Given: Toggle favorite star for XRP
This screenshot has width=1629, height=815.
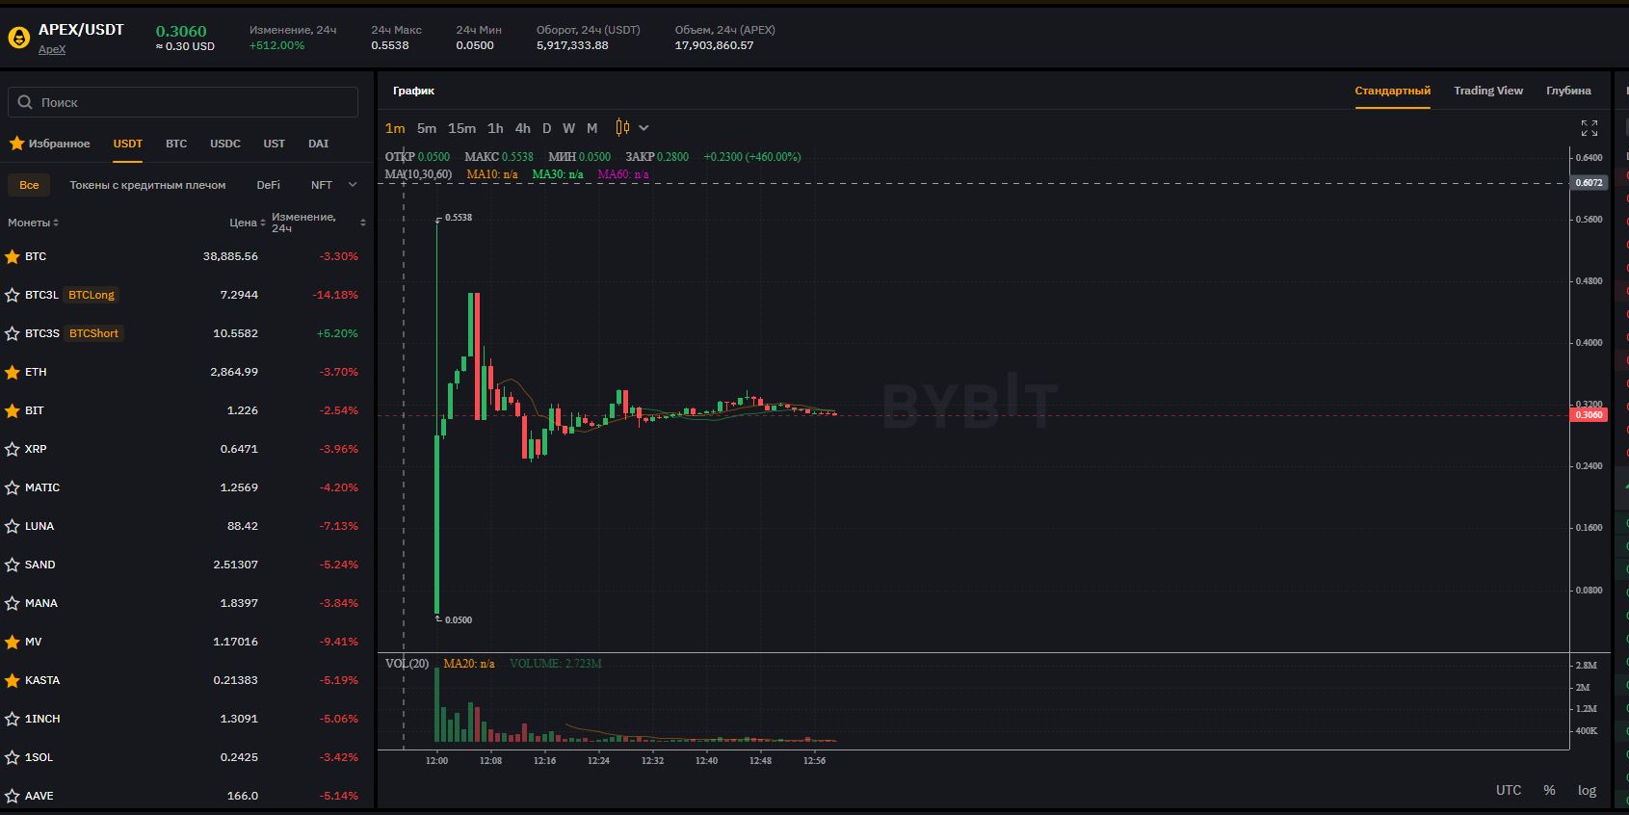Looking at the screenshot, I should point(13,449).
